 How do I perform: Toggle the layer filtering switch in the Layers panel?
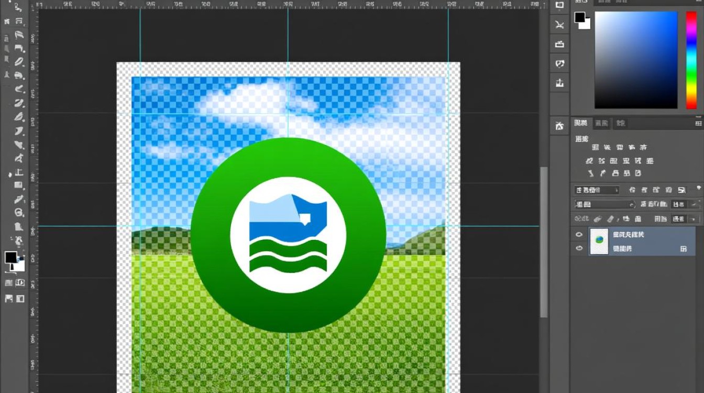(699, 188)
